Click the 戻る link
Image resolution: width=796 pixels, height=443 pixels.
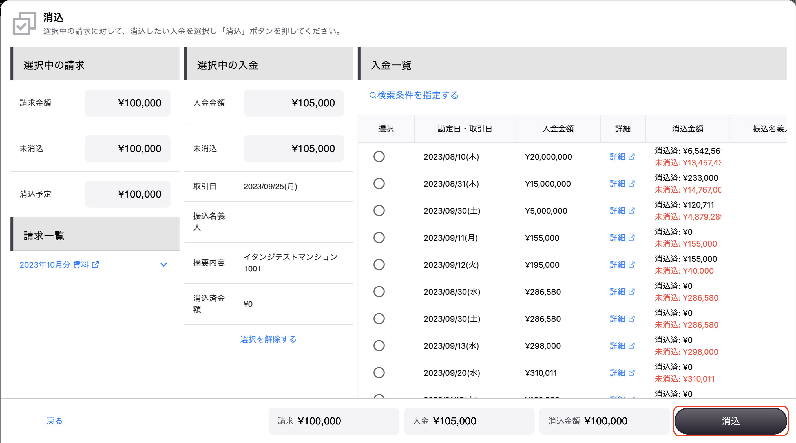click(x=54, y=421)
